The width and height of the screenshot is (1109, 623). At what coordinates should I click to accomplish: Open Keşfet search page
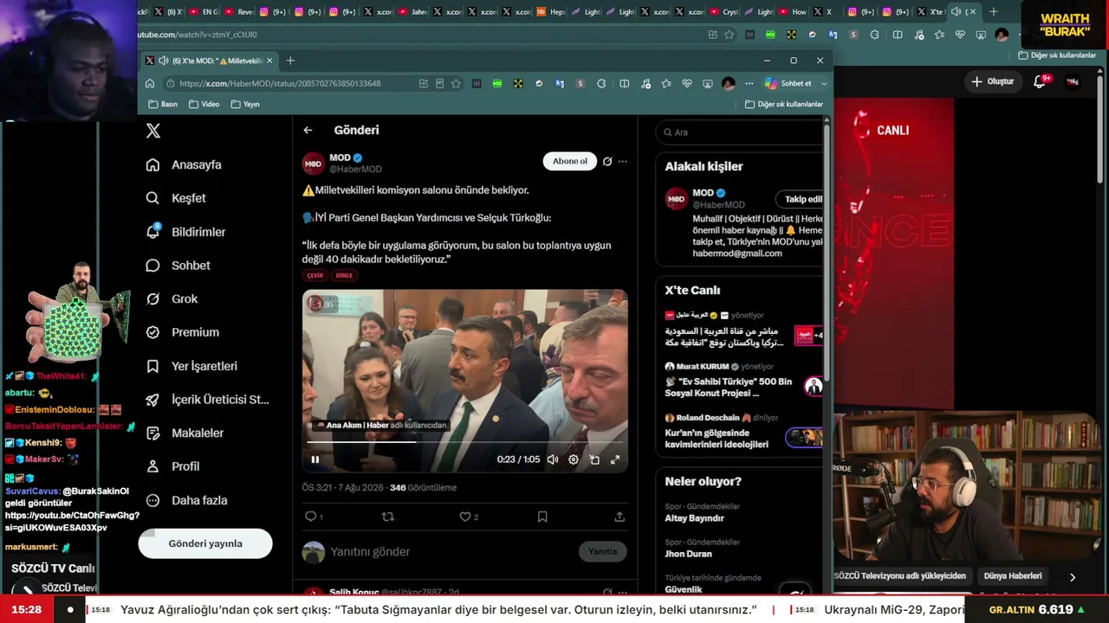[x=176, y=198]
